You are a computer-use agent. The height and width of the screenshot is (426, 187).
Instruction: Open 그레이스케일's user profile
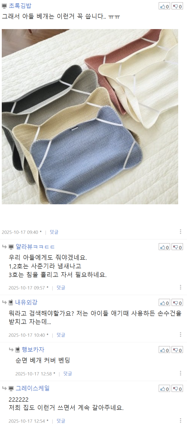coord(33,388)
